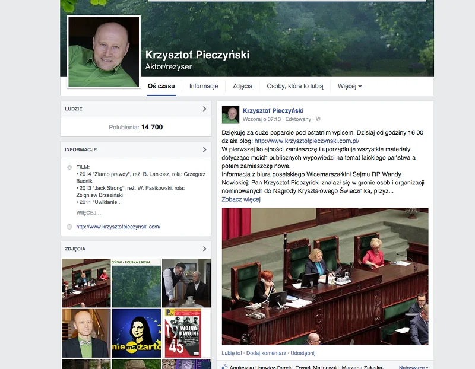Image resolution: width=475 pixels, height=369 pixels.
Task: Expand the Więcej dropdown menu
Action: coord(350,86)
